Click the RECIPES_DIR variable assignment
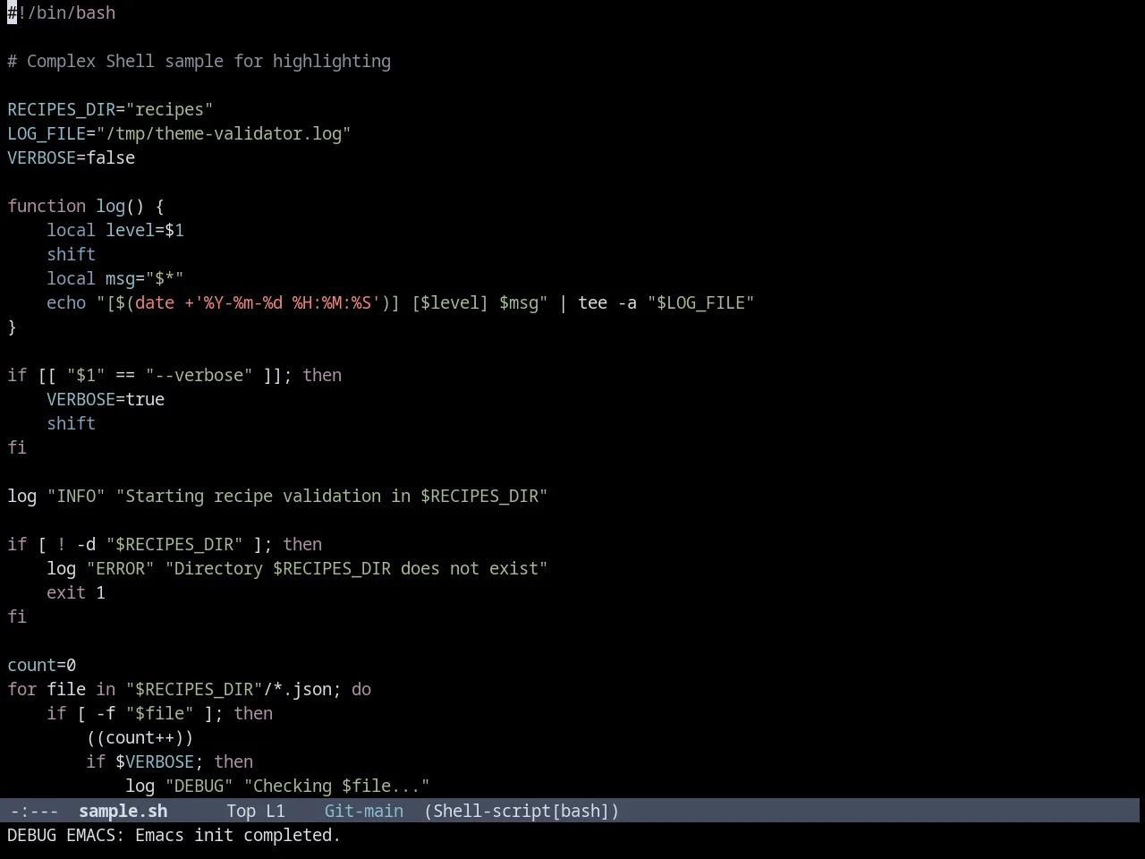The image size is (1145, 859). 110,110
